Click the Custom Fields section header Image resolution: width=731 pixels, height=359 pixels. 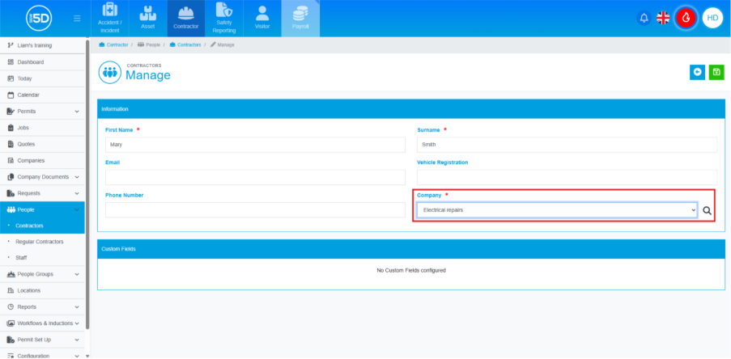pyautogui.click(x=411, y=249)
